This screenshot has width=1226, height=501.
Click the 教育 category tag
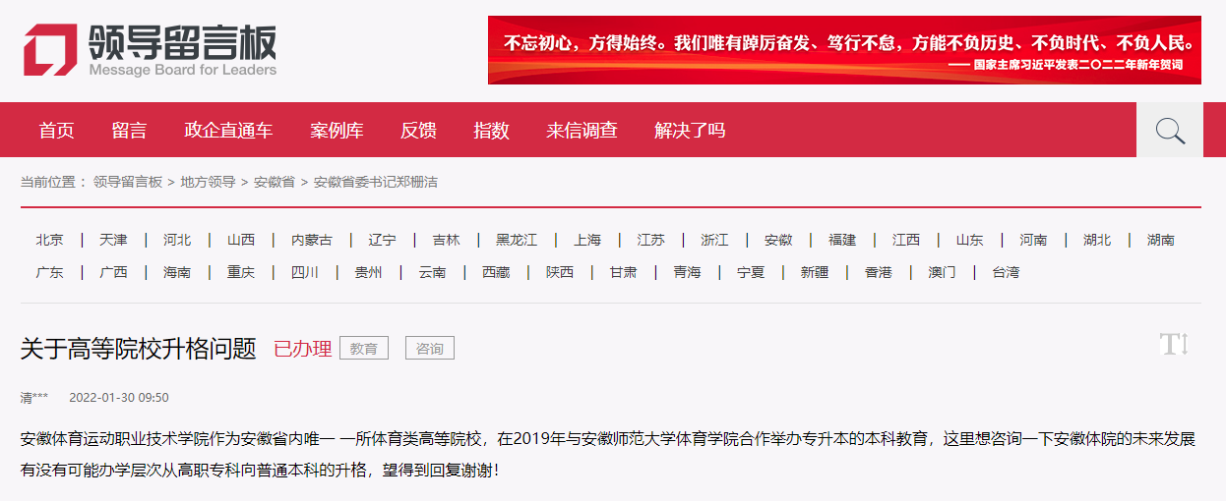coord(364,349)
